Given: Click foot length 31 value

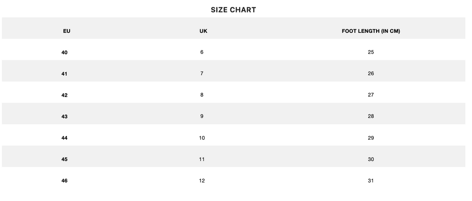Looking at the screenshot, I should [371, 181].
